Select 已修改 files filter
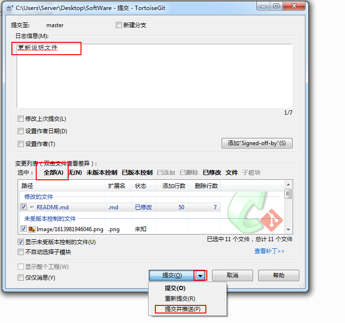 tap(212, 173)
